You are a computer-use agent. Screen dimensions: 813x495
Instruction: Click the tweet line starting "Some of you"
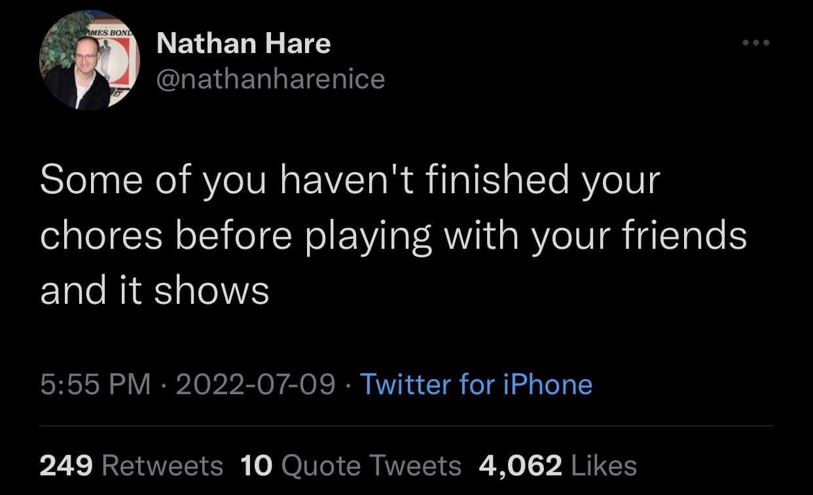click(x=350, y=181)
